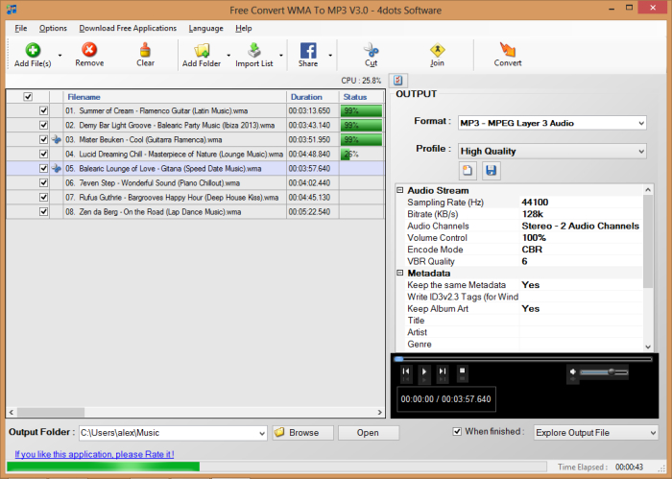This screenshot has height=479, width=672.
Task: Expand the Profile High Quality dropdown
Action: tap(552, 151)
